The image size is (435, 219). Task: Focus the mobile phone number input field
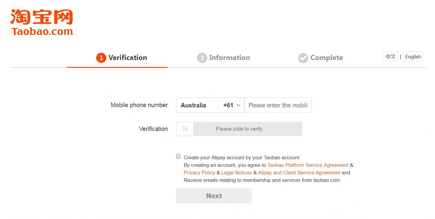click(x=278, y=105)
